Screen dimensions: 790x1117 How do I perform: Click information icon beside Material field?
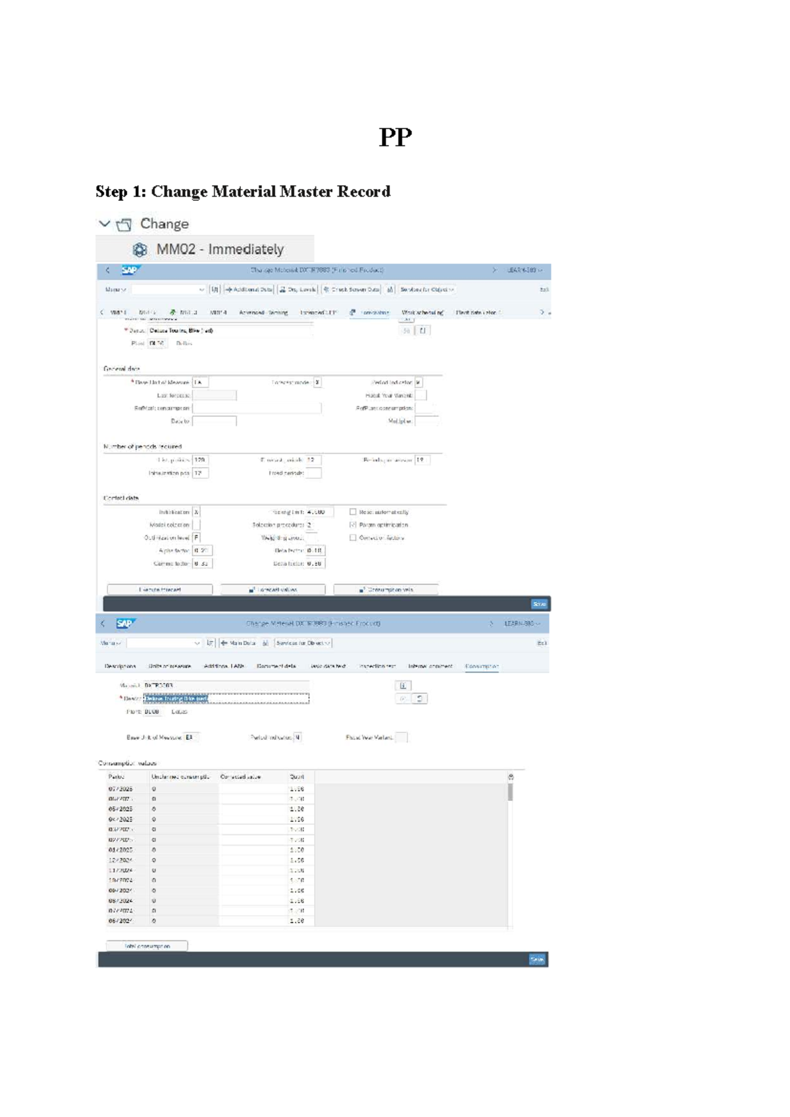[x=403, y=686]
